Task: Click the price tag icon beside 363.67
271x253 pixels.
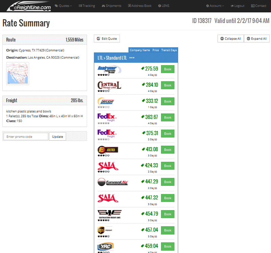Action: tap(143, 117)
